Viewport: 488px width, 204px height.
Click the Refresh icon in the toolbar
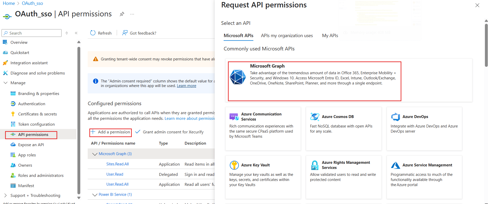tap(93, 33)
